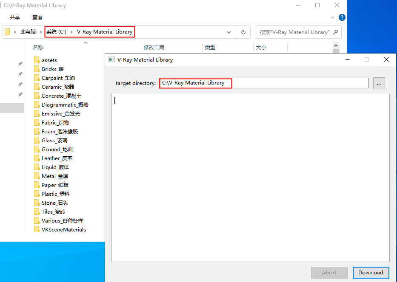Viewport: 397px width, 282px height.
Task: Open the address bar history dropdown arrow
Action: pyautogui.click(x=229, y=32)
